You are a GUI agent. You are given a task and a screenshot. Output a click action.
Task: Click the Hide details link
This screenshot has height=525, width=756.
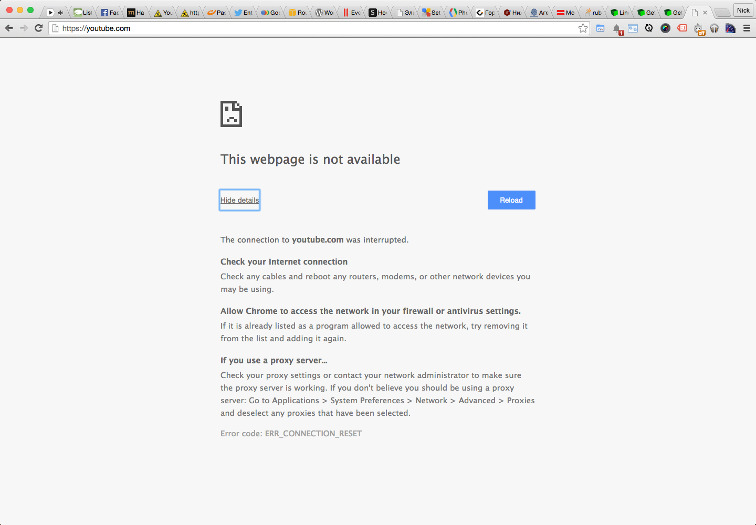(x=239, y=200)
